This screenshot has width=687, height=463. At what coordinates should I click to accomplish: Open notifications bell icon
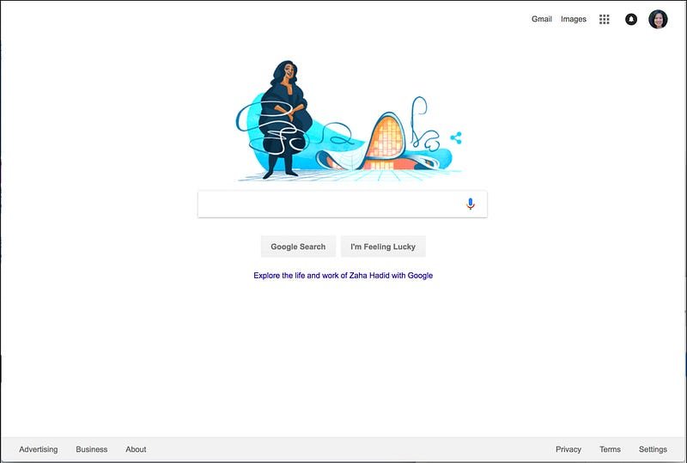631,19
